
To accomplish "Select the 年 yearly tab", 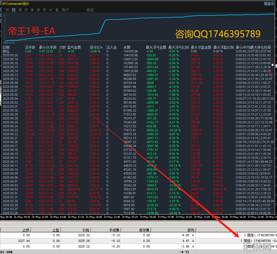I will (38, 10).
